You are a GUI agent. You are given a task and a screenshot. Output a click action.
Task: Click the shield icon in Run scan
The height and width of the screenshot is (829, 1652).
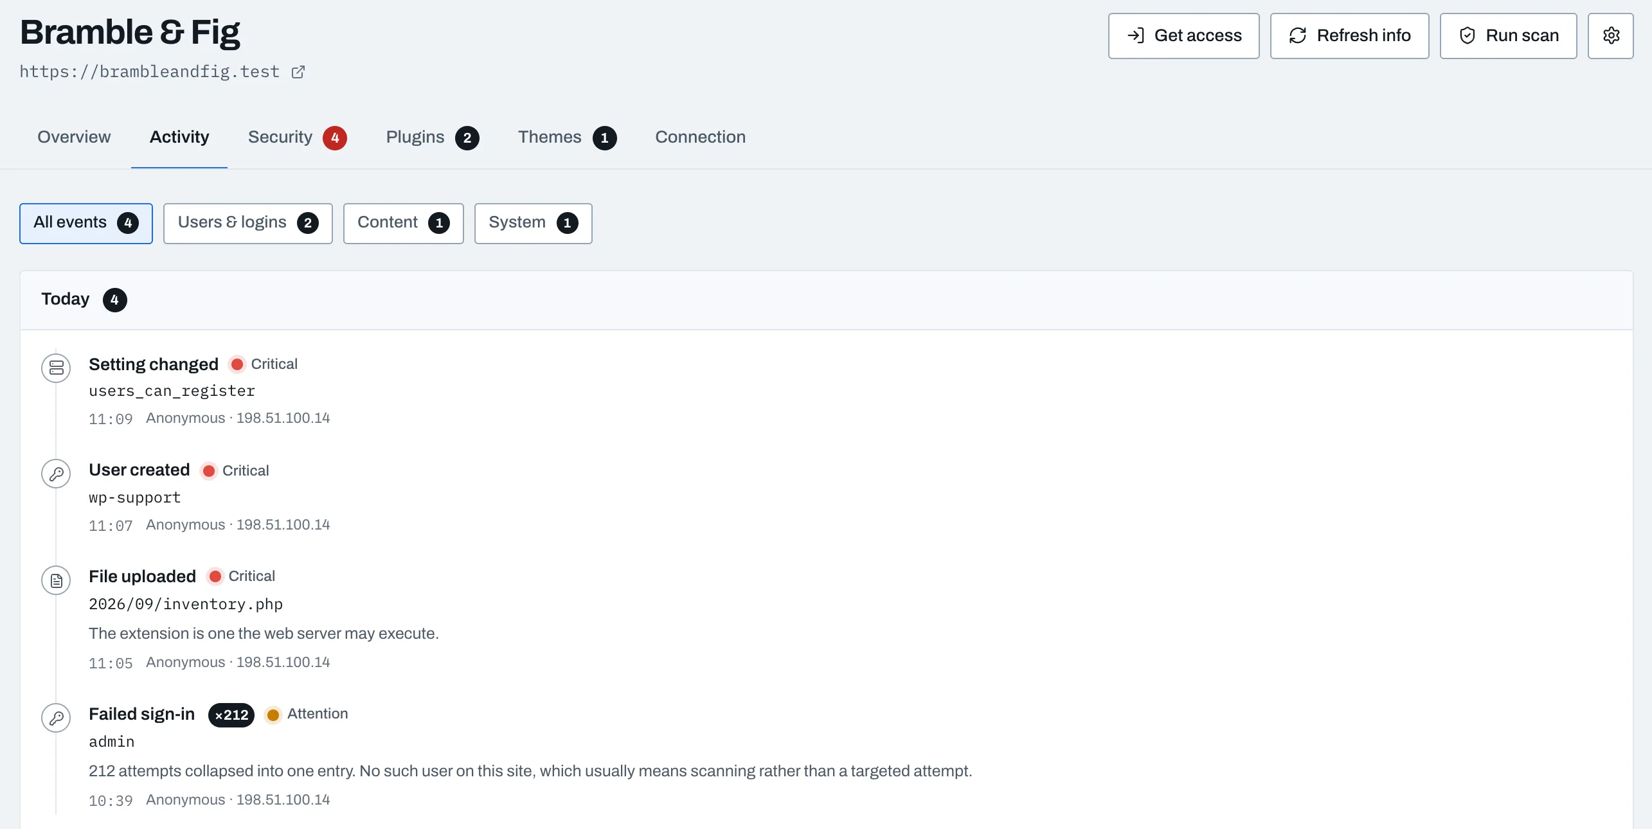click(1467, 36)
